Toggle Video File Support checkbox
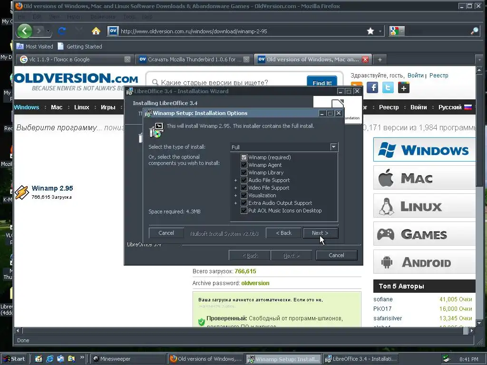487x365 pixels. coord(244,188)
